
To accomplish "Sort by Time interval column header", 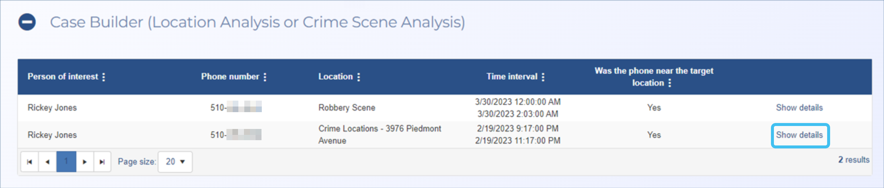I will tap(512, 77).
